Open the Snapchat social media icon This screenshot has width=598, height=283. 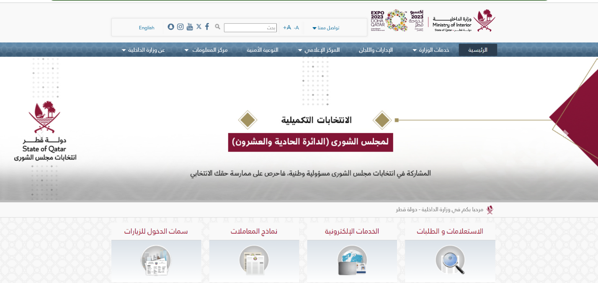click(170, 27)
